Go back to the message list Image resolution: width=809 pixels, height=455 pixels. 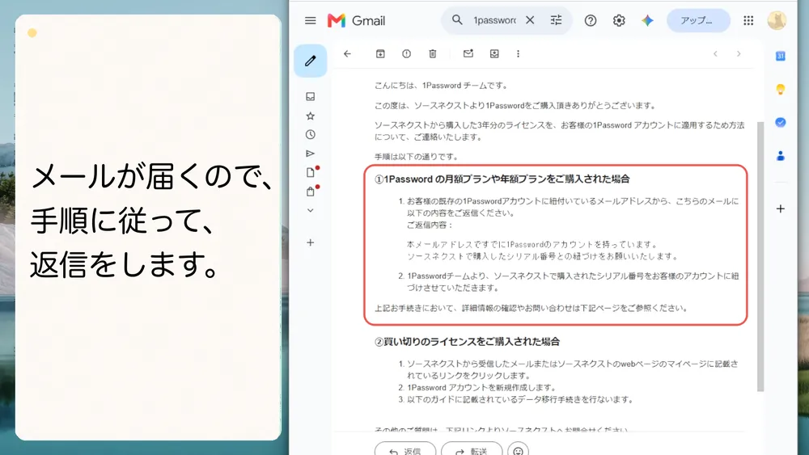click(x=347, y=53)
